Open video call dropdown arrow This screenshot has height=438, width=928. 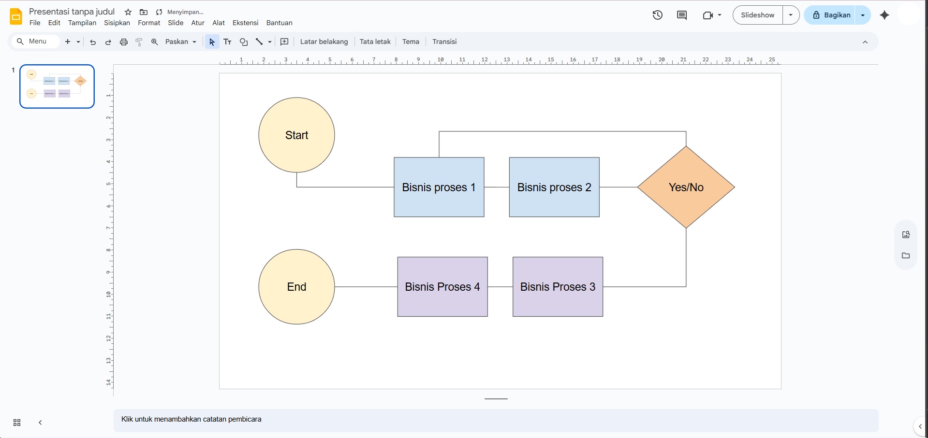720,15
